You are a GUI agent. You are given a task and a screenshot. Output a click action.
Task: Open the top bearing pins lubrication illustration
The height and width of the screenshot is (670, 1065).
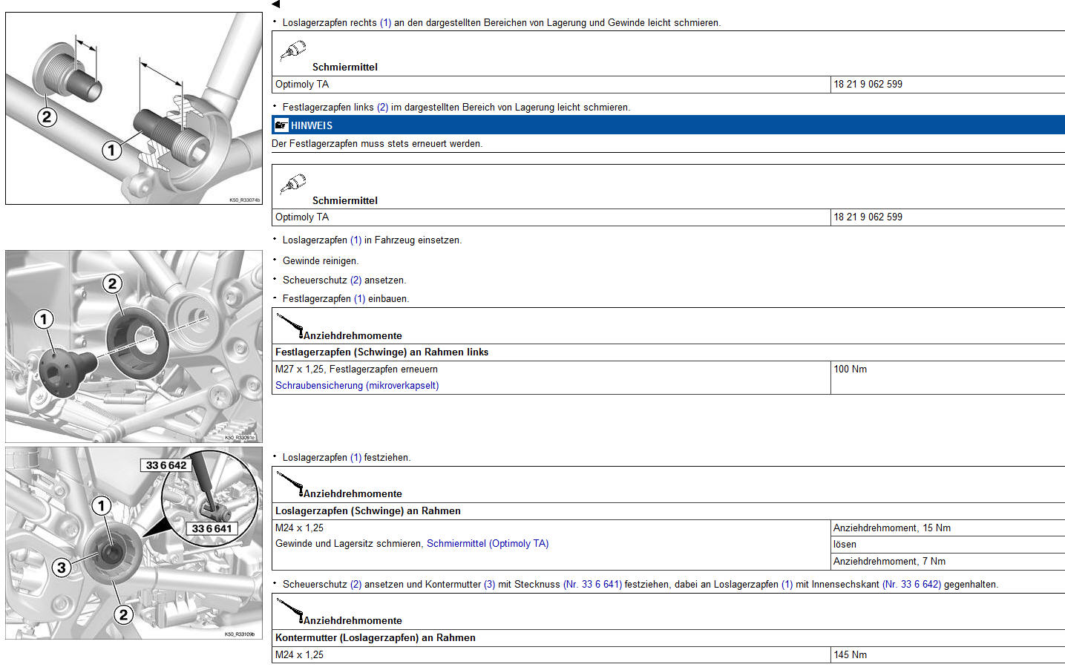coord(134,108)
